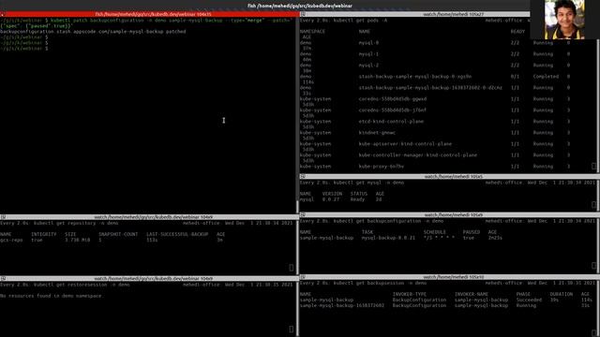
Task: Click 'kubectl get backupconfiguration -n demo' watch header
Action: coord(388,221)
